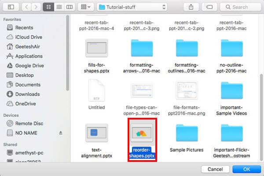This screenshot has width=264, height=176.
Task: Click the file list vertical scrollbar
Action: pos(261,117)
